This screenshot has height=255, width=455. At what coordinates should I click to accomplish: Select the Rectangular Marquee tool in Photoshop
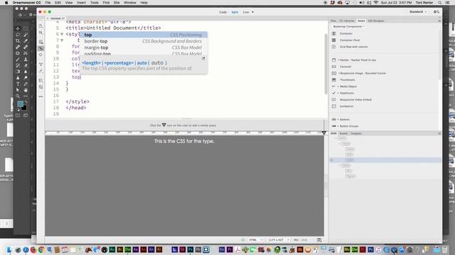pyautogui.click(x=26, y=28)
